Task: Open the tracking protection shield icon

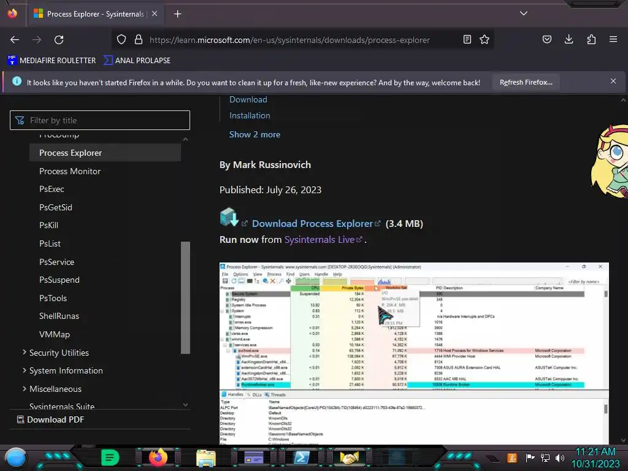Action: coord(121,39)
